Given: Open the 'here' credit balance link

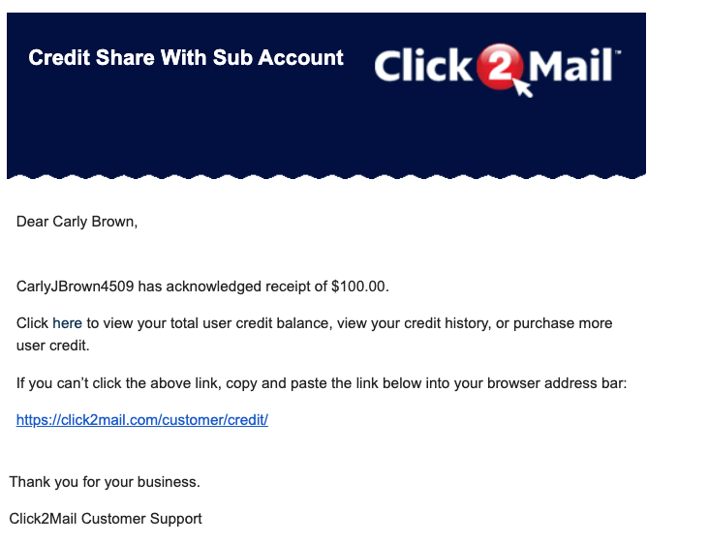Looking at the screenshot, I should pyautogui.click(x=68, y=323).
